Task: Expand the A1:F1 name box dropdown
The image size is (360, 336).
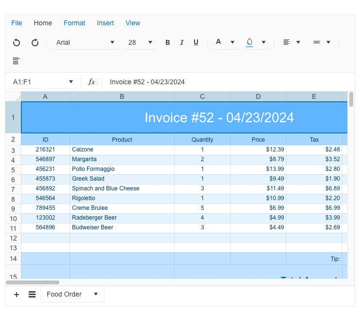Action: (x=71, y=82)
